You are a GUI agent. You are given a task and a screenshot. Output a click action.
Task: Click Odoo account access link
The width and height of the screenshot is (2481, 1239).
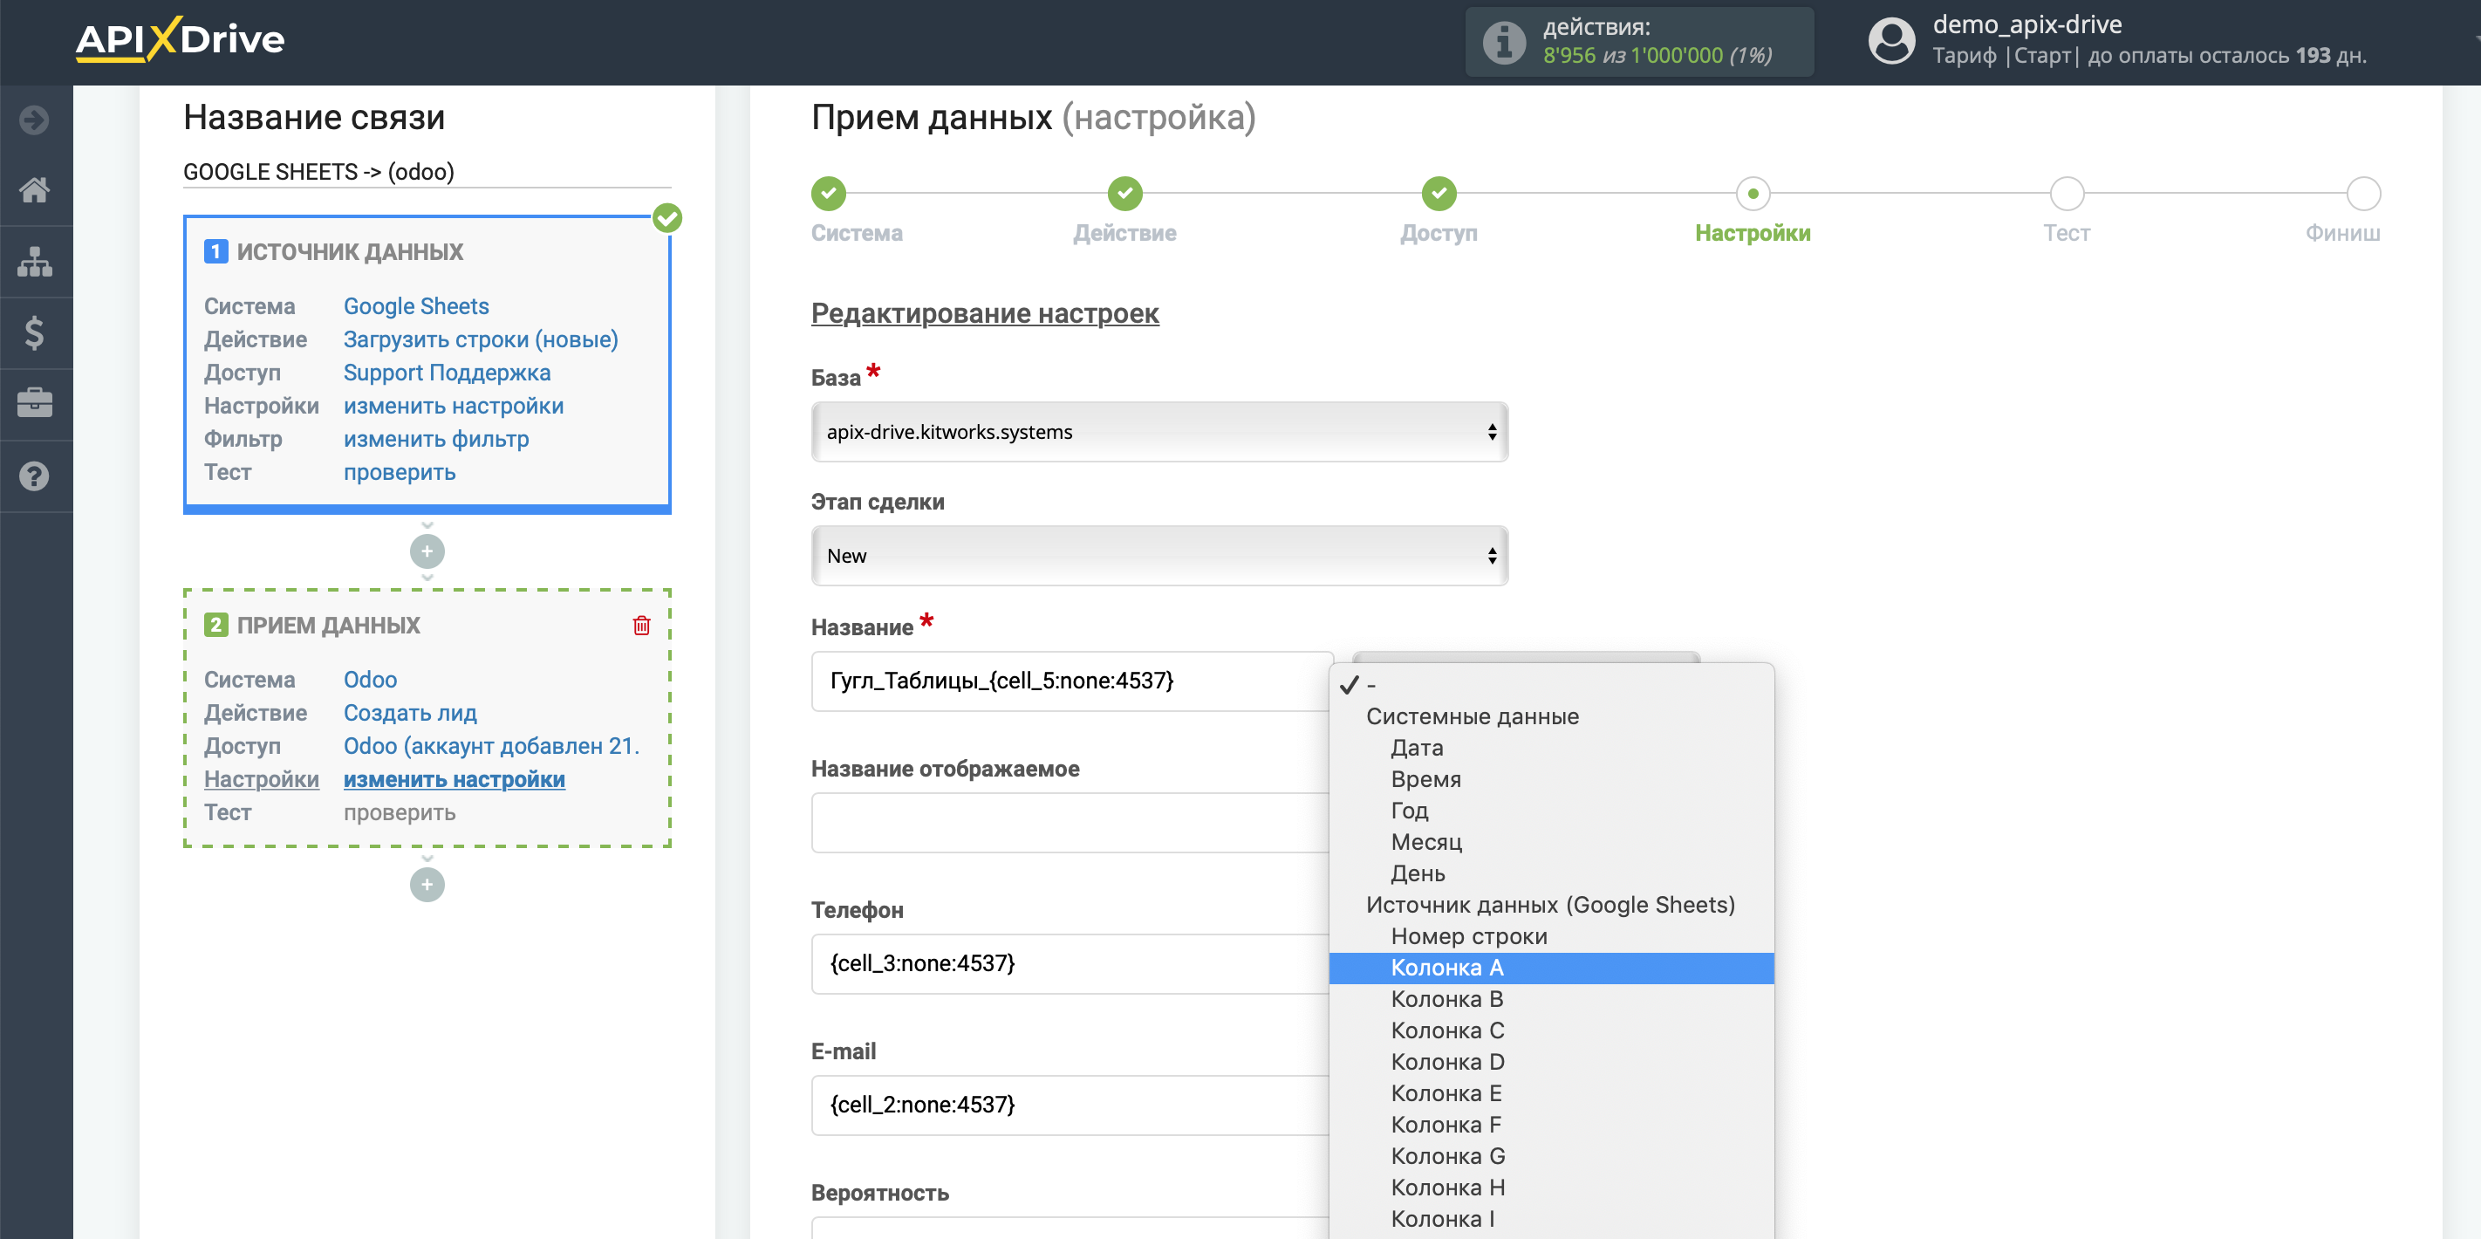click(491, 747)
